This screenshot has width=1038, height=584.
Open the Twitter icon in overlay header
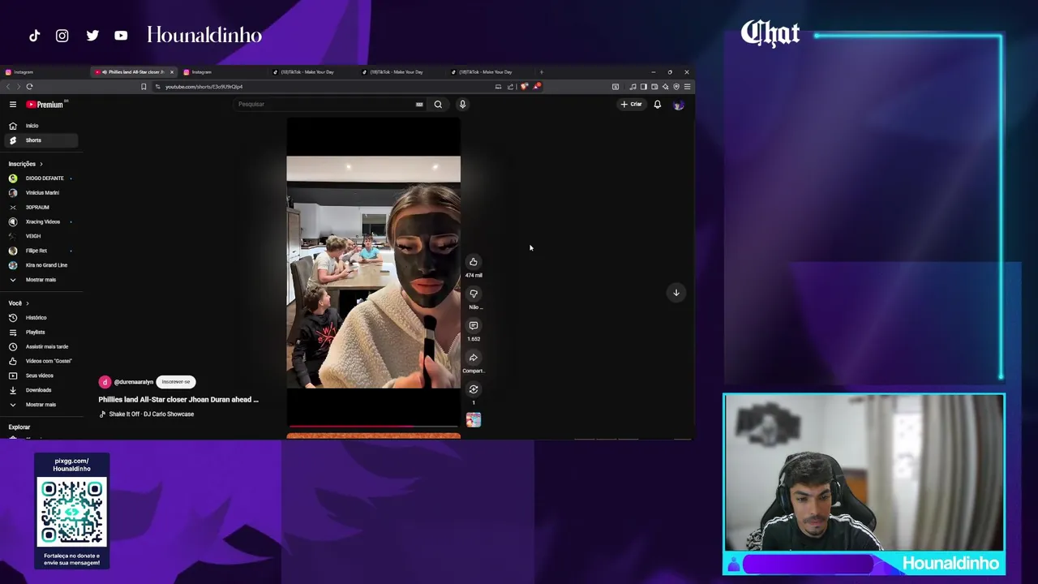(x=92, y=36)
